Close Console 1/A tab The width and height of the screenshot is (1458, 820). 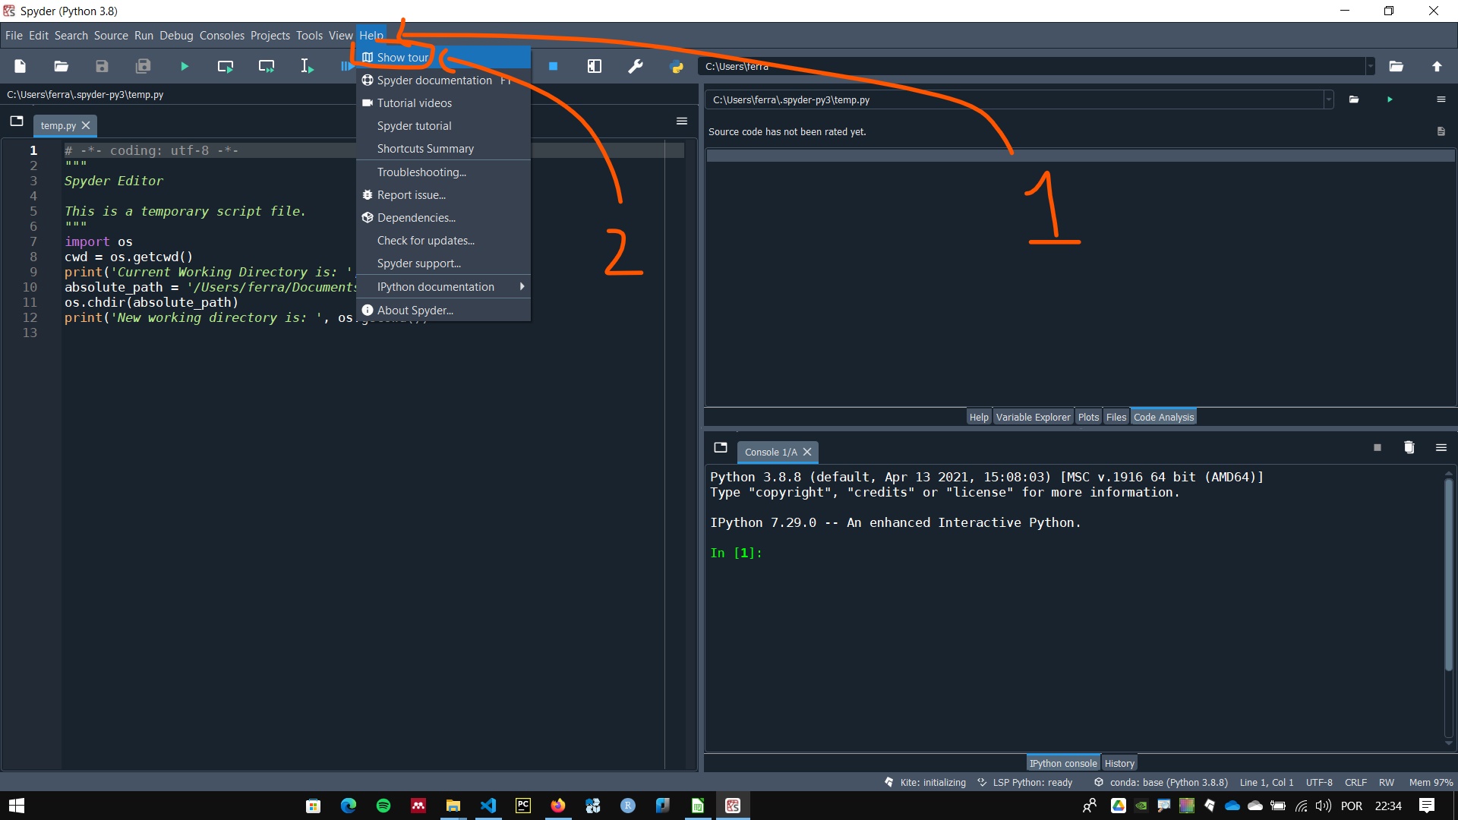pos(807,453)
